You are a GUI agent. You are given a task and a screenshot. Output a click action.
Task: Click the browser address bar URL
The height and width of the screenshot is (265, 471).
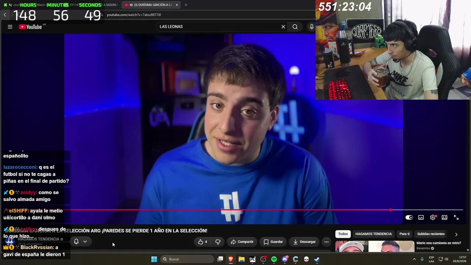[134, 15]
